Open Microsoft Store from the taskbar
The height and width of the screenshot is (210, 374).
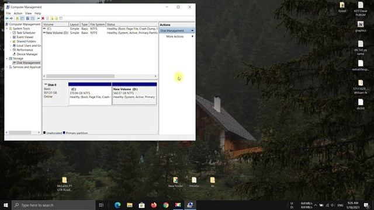point(141,205)
